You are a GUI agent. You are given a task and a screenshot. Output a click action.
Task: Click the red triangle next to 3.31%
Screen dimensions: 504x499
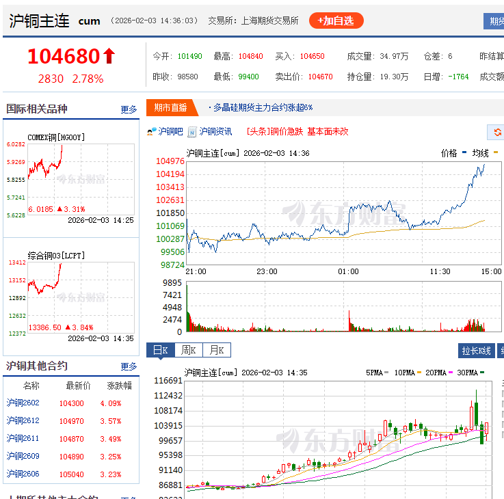(59, 209)
